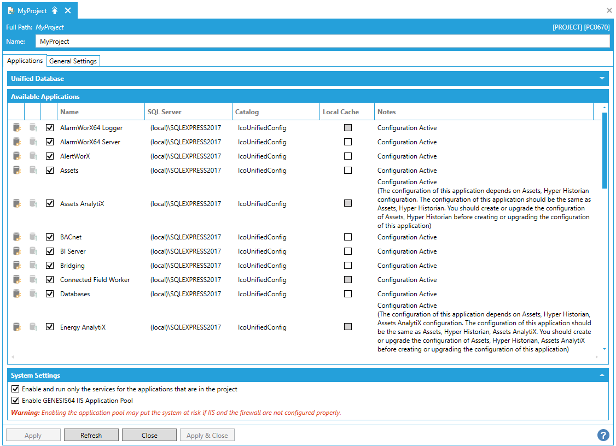Click configure database icon for Energy AnalytiX
Image resolution: width=616 pixels, height=446 pixels.
click(x=16, y=327)
